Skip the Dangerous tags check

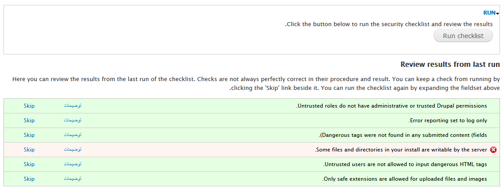(x=29, y=135)
